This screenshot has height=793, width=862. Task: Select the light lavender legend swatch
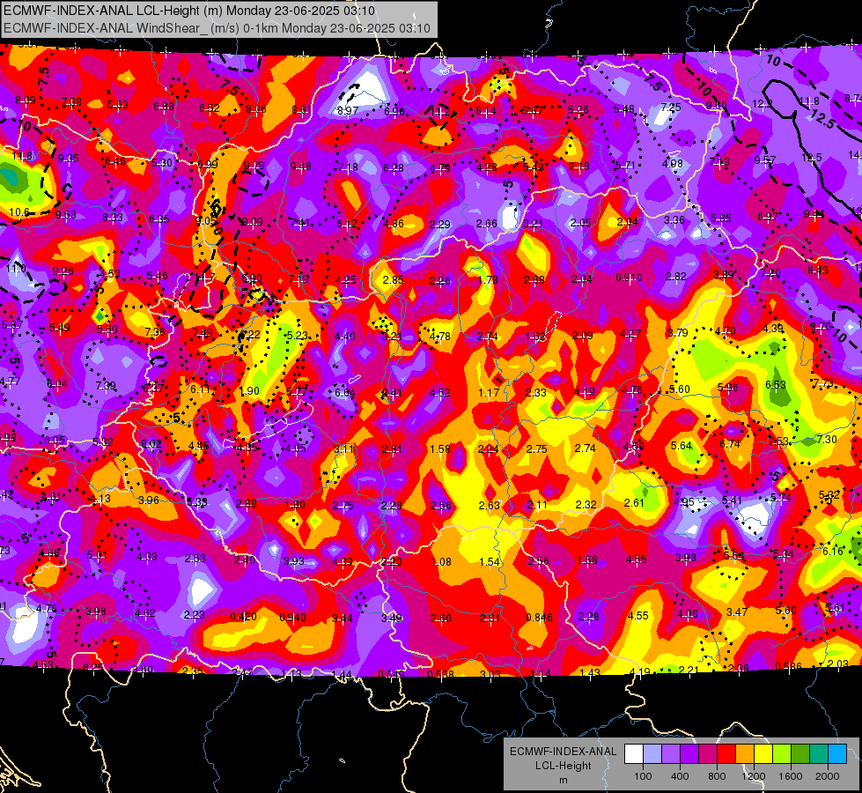(652, 754)
